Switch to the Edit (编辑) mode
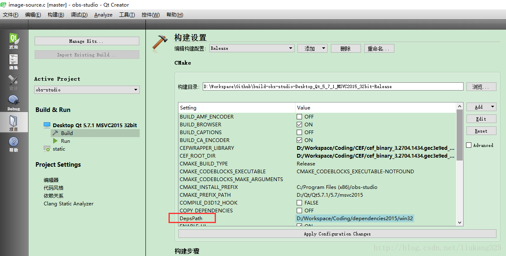Image resolution: width=506 pixels, height=256 pixels. (14, 62)
